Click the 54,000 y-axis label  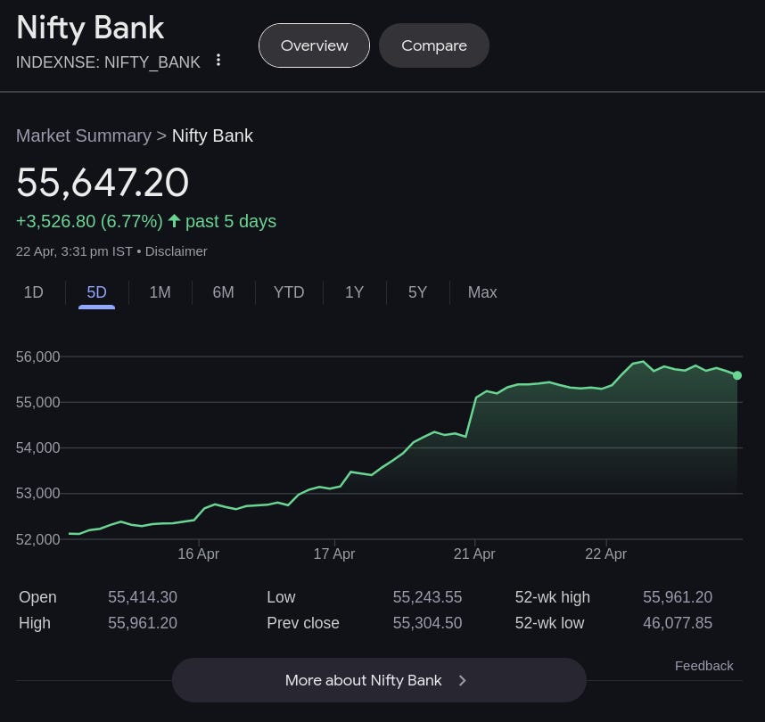click(38, 447)
